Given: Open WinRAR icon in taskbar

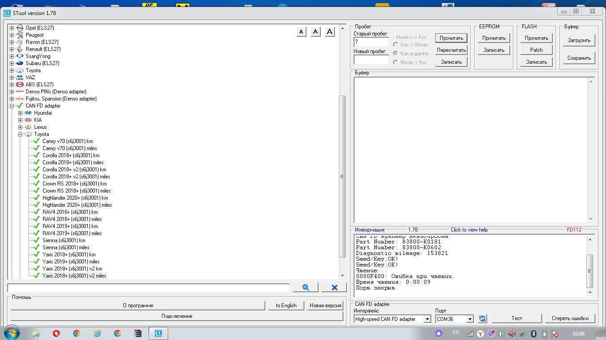Looking at the screenshot, I should pos(138,333).
